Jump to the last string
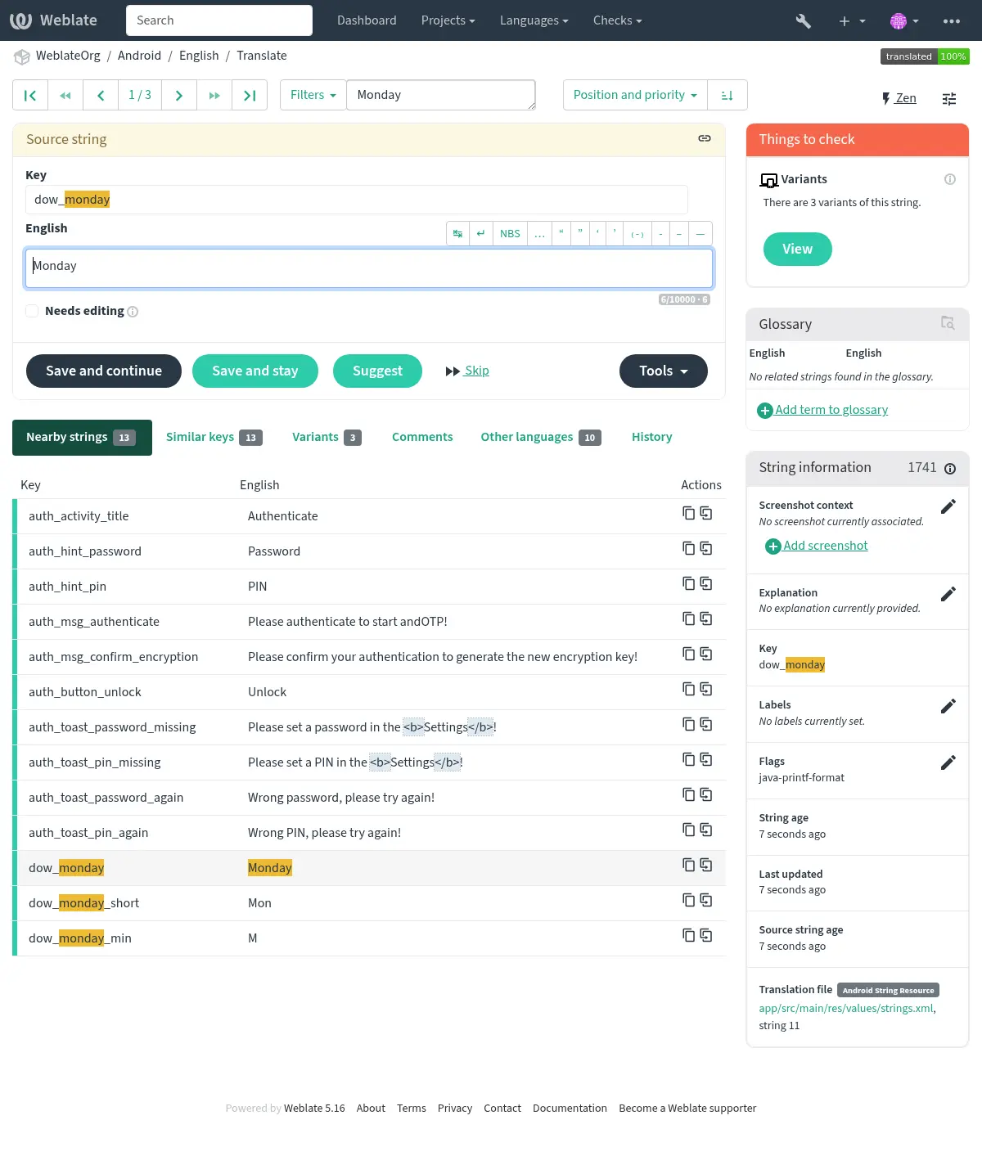 pyautogui.click(x=250, y=95)
